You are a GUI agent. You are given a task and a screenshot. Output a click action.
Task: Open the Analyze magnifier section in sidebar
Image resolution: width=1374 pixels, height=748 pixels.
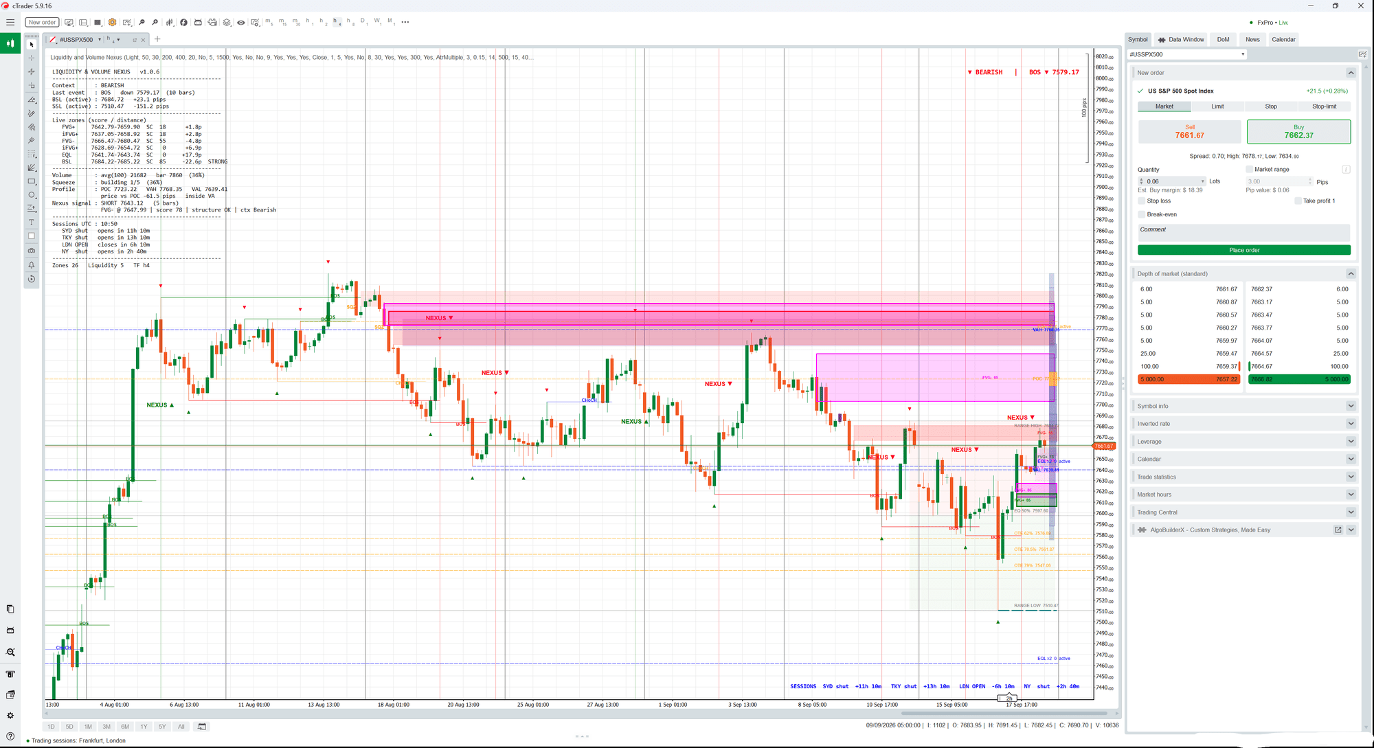[x=10, y=652]
